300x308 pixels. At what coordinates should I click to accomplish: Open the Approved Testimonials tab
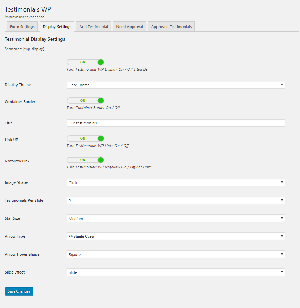(171, 27)
